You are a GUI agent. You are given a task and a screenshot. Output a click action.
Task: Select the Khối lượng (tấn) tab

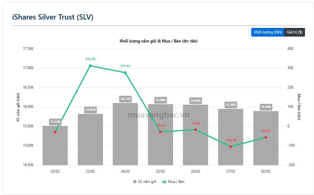coord(267,32)
